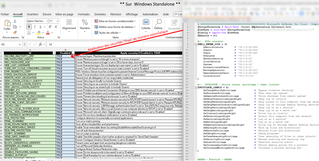This screenshot has width=319, height=161.
Task: Open the Police dialog launcher
Action: tap(59, 37)
